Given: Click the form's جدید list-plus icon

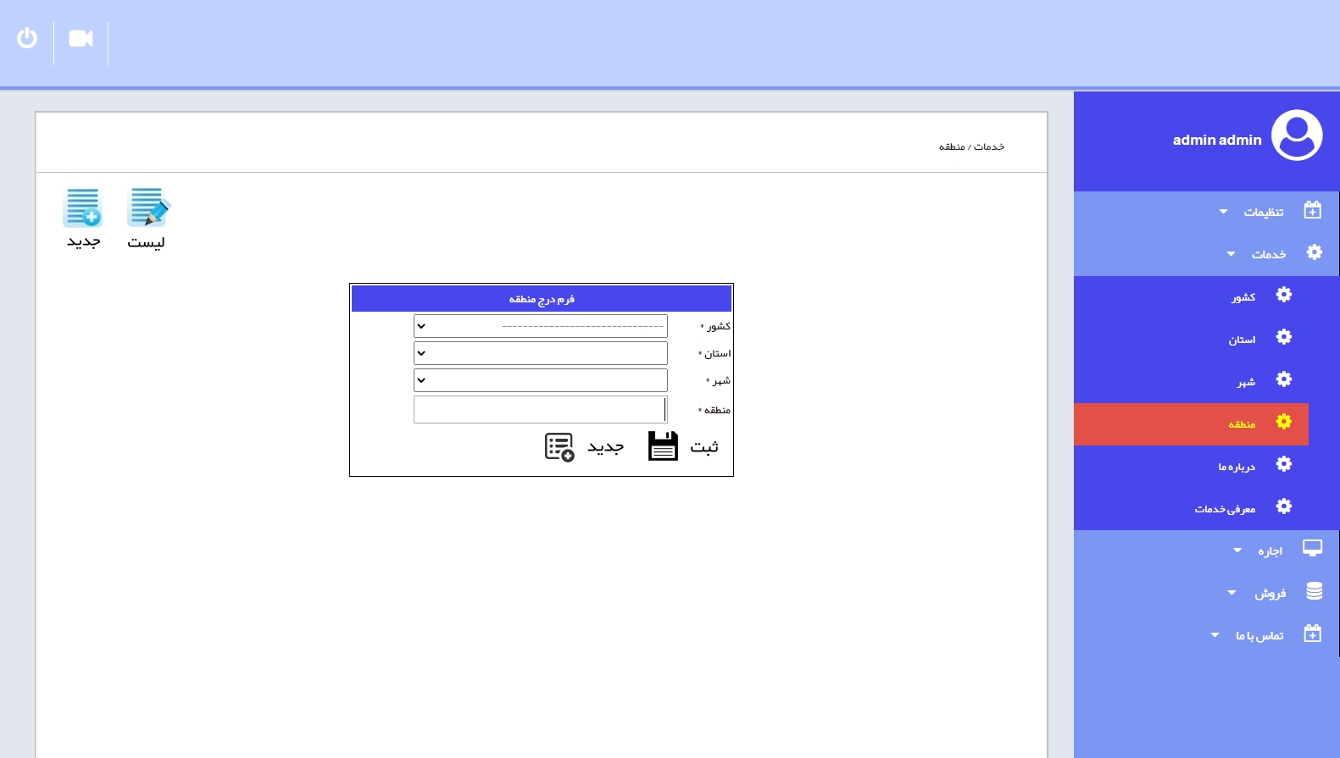Looking at the screenshot, I should [559, 447].
